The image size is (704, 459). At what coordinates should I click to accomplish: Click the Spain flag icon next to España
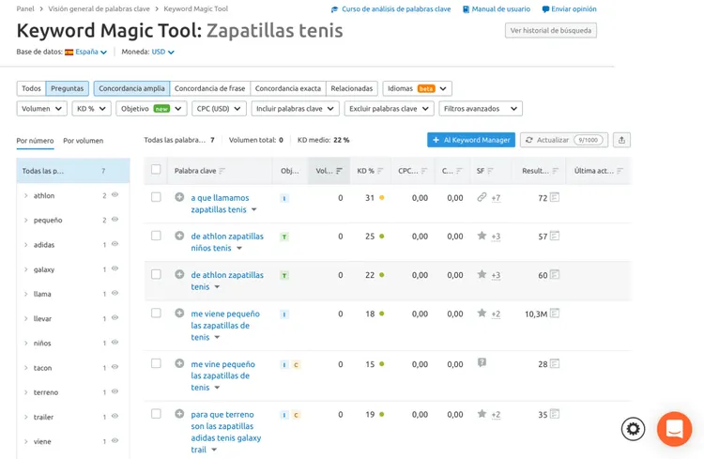pos(69,53)
